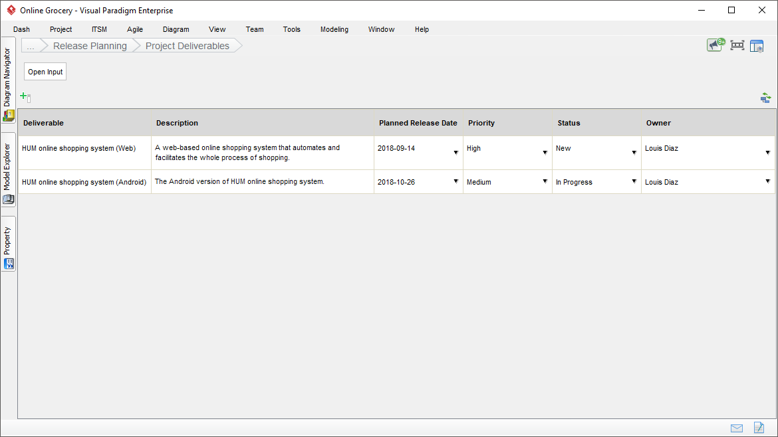Select the 2018-10-26 date value
This screenshot has width=778, height=437.
point(396,182)
